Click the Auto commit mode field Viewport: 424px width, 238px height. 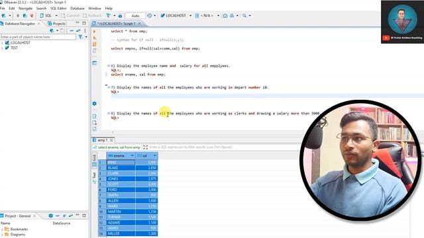pyautogui.click(x=135, y=16)
